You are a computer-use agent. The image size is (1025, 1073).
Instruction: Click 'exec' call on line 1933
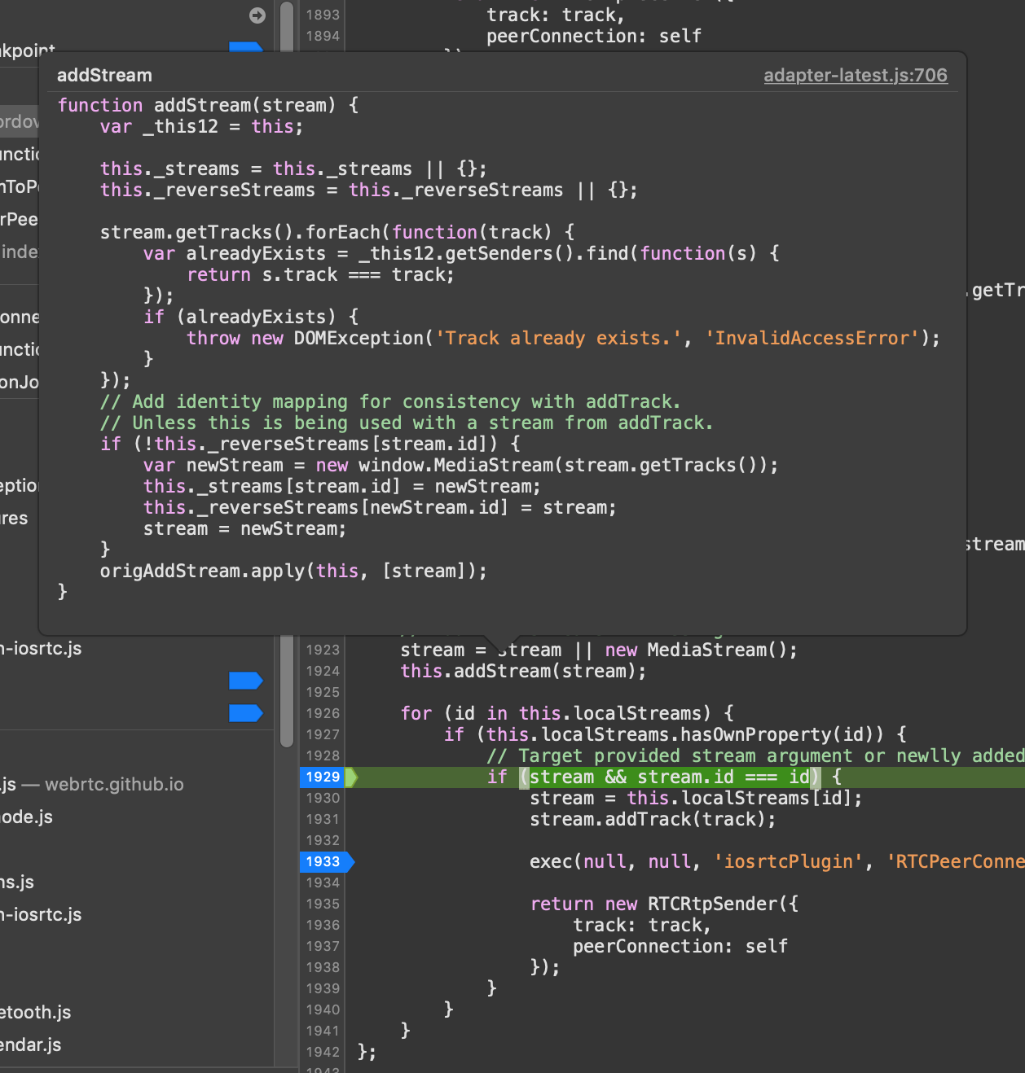point(552,861)
